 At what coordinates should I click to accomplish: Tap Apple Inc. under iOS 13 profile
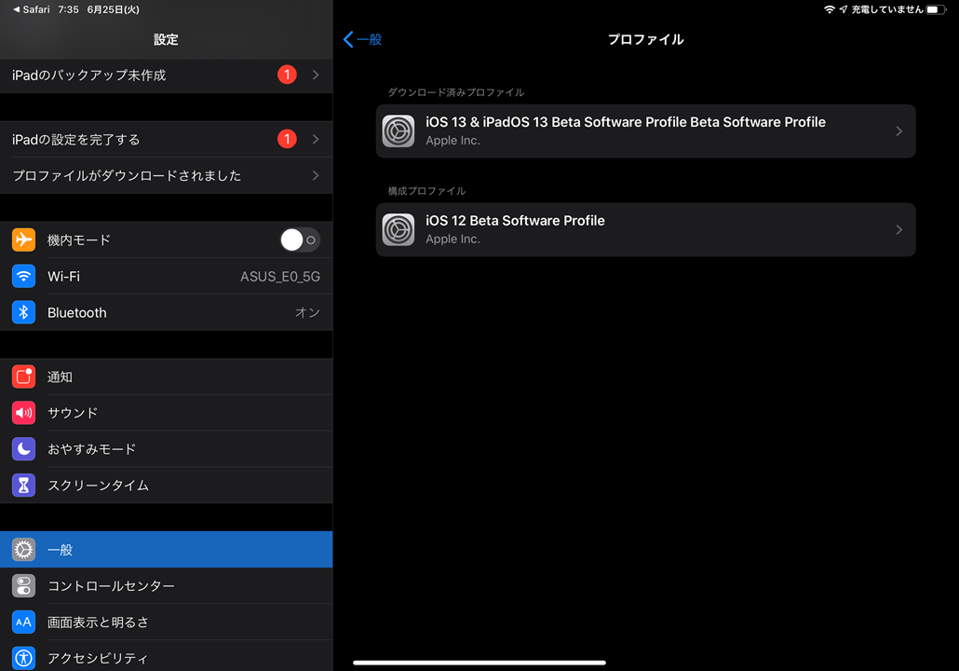453,141
